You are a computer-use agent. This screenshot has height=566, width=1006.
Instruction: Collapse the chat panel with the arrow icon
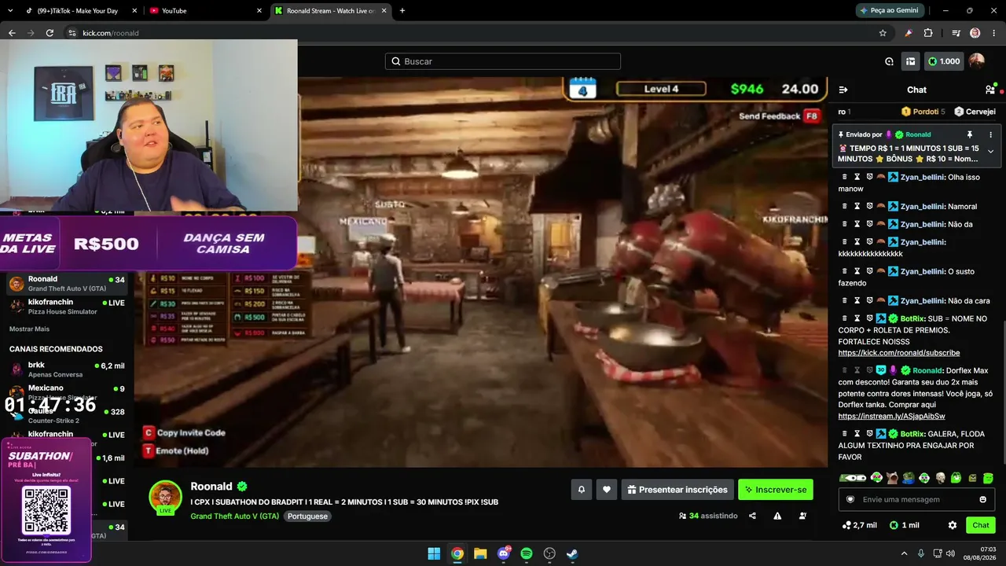point(843,90)
